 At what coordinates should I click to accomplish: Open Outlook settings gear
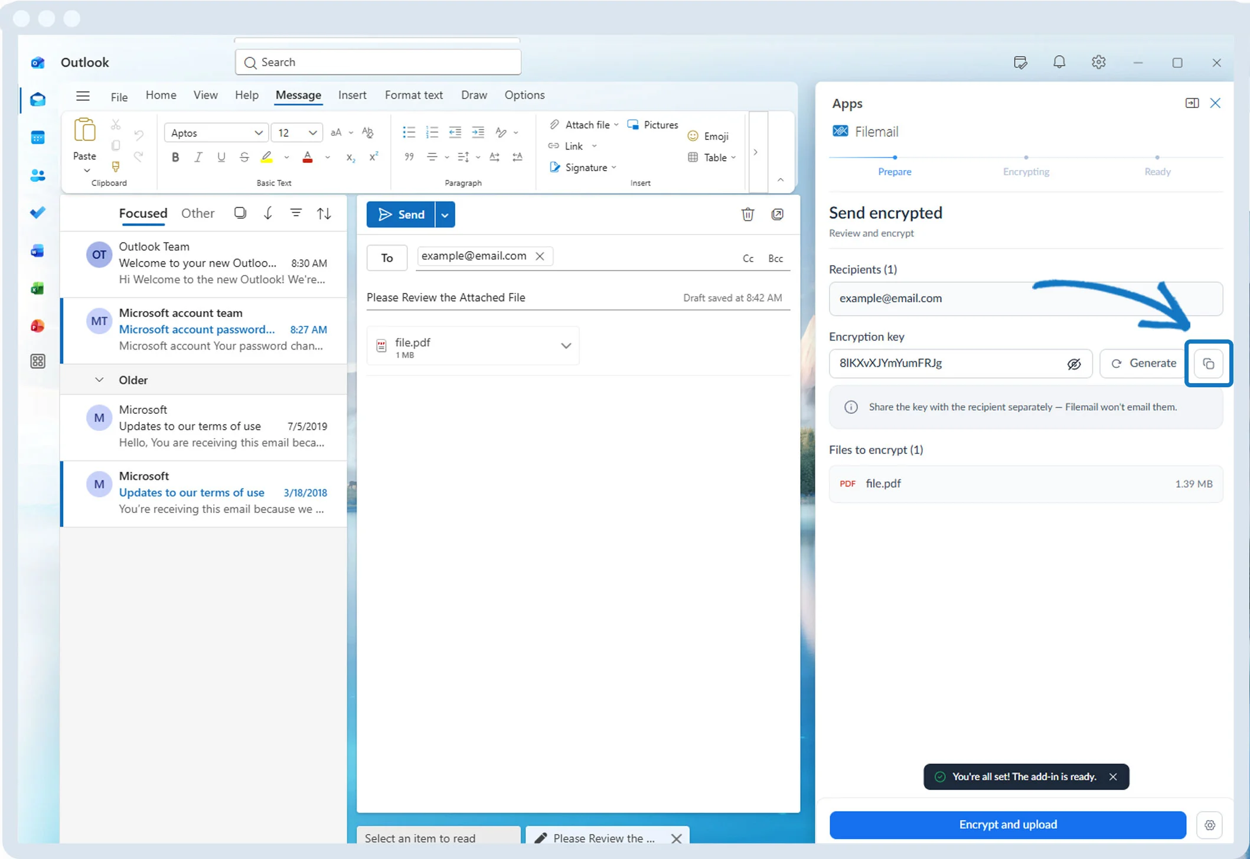1098,62
